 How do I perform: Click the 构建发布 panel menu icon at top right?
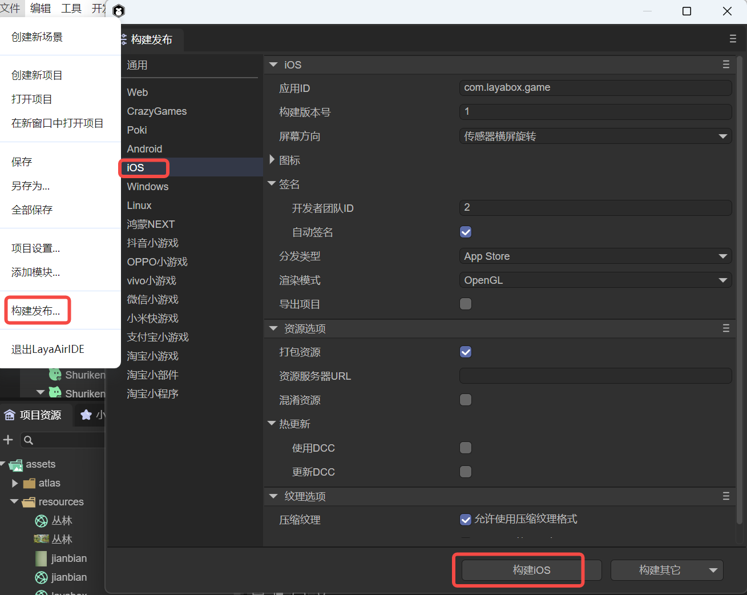(x=733, y=39)
